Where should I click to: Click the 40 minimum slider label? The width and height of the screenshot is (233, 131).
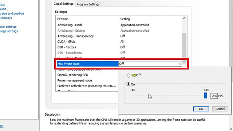point(133,90)
